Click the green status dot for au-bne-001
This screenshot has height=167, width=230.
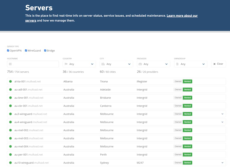[10, 98]
